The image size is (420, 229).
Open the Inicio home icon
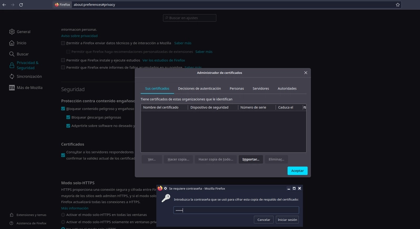(x=12, y=43)
